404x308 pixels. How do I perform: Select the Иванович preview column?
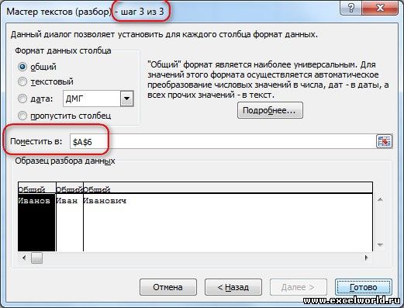point(227,223)
